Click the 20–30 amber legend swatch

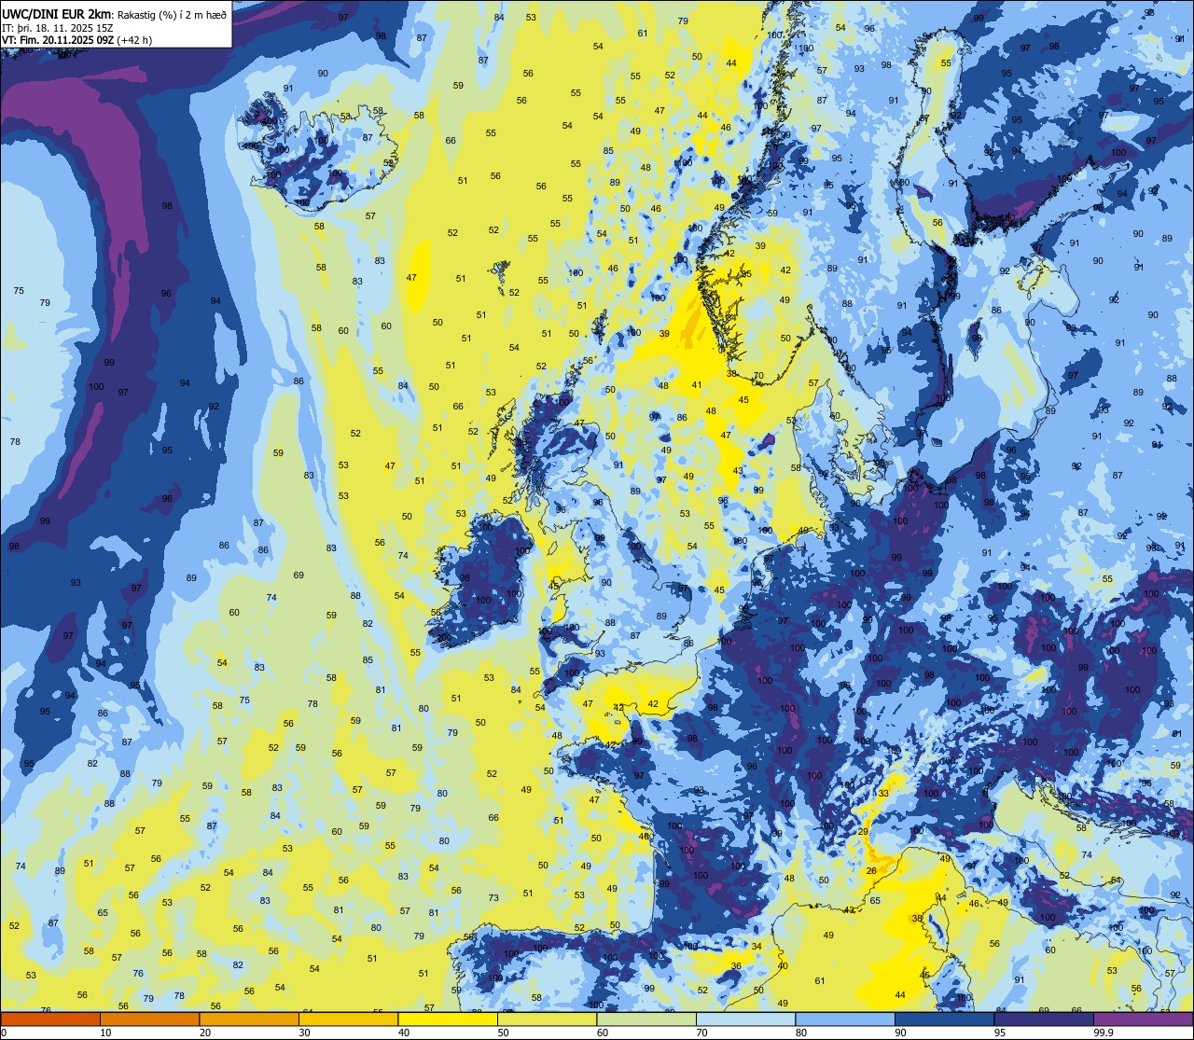pos(249,1019)
